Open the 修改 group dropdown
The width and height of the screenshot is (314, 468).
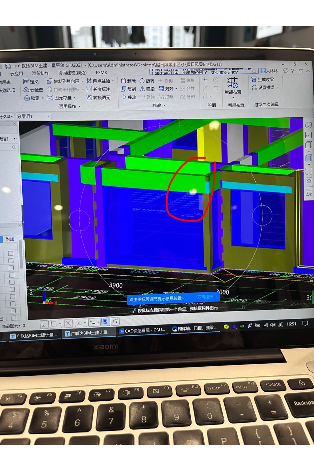pos(159,105)
